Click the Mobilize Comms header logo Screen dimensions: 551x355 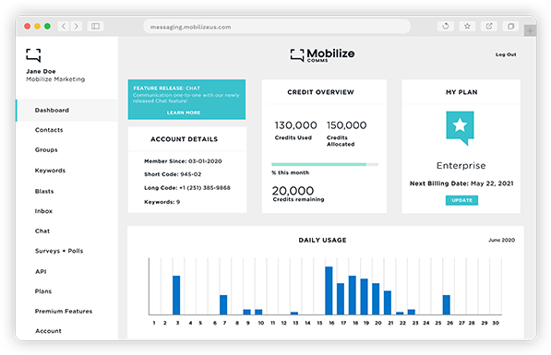[322, 55]
